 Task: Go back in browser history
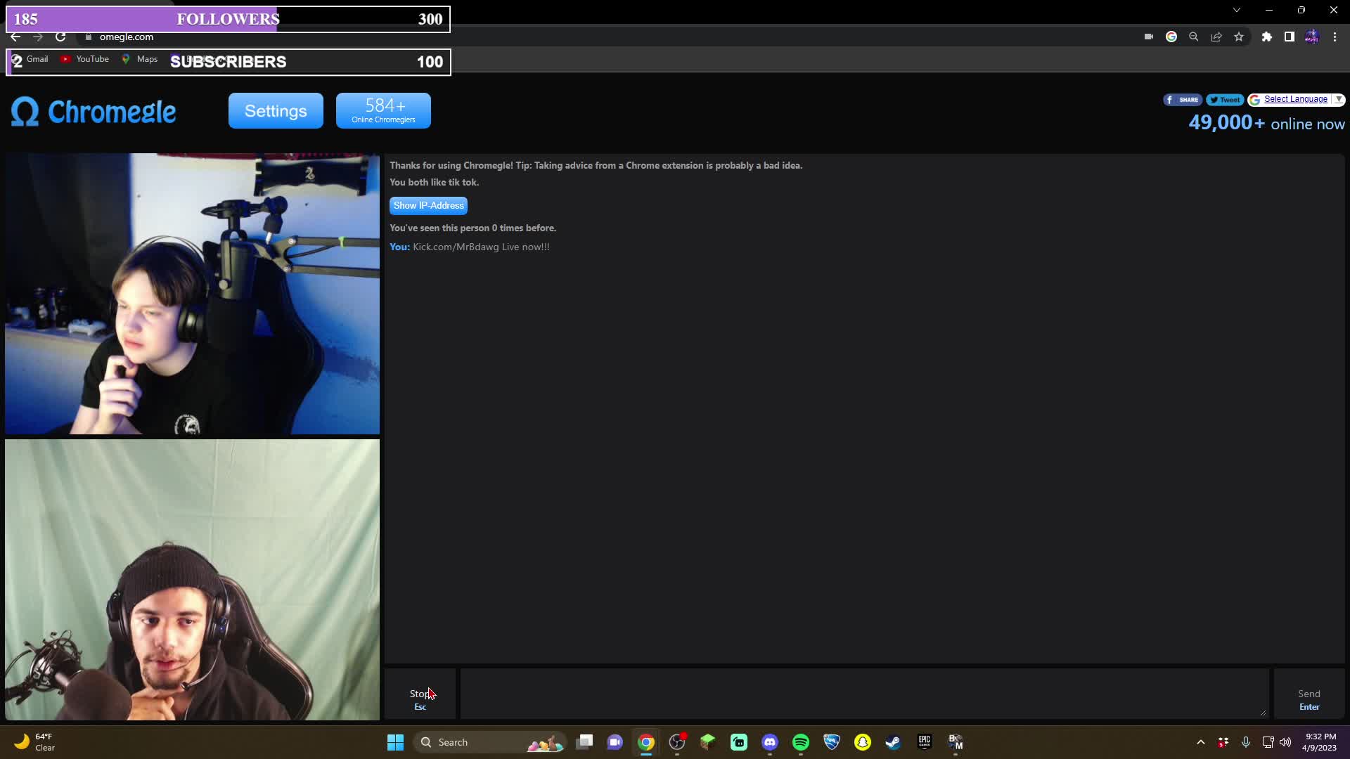click(15, 37)
